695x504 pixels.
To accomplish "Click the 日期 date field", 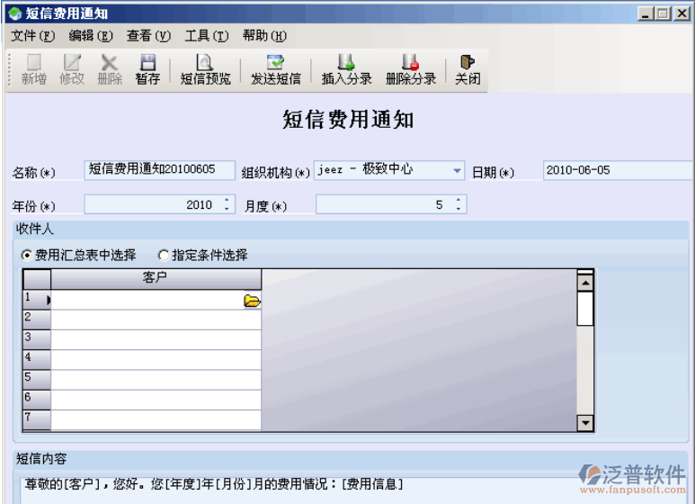I will click(x=618, y=170).
